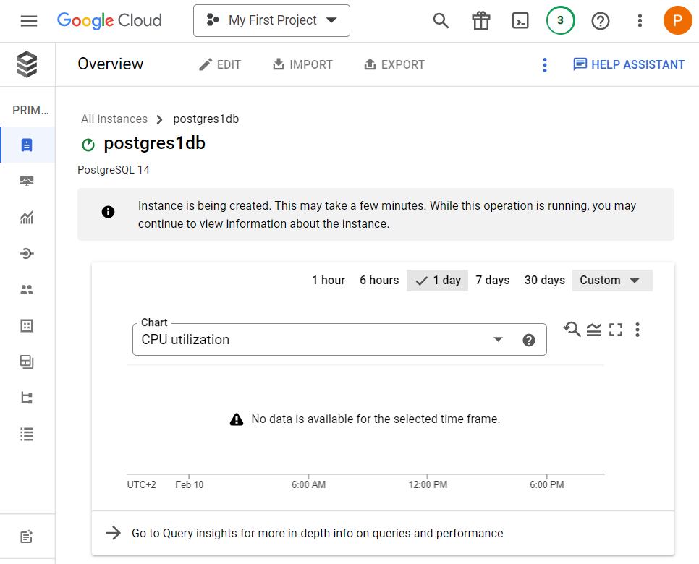Open the release notes icon at sidebar bottom
The image size is (699, 564).
[x=27, y=537]
